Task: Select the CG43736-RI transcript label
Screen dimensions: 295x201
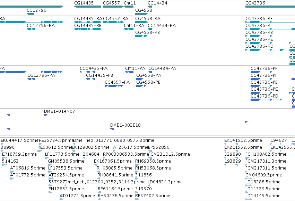Action: [x=259, y=26]
